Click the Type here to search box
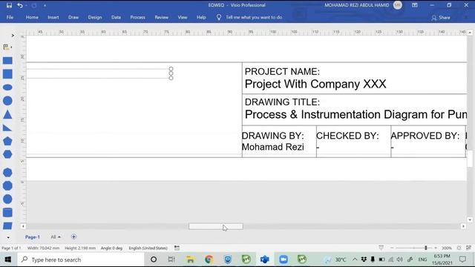The height and width of the screenshot is (267, 475). 81,260
